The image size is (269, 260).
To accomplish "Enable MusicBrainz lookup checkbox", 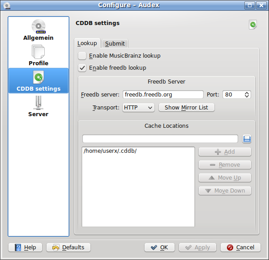I will (x=82, y=56).
